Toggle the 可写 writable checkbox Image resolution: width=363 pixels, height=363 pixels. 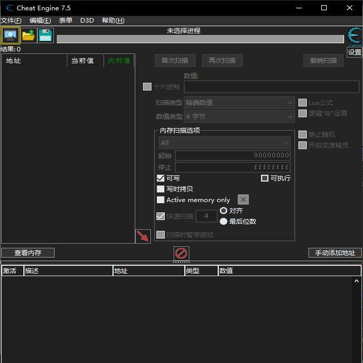point(161,178)
